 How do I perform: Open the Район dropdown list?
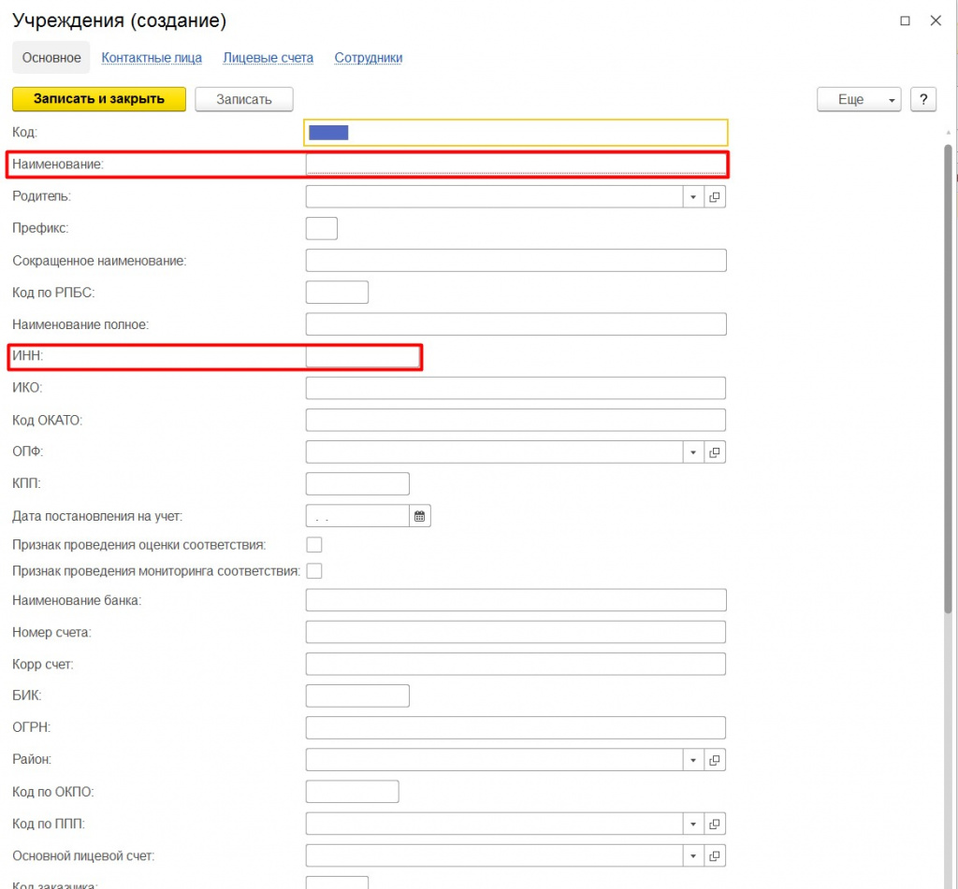click(x=693, y=760)
